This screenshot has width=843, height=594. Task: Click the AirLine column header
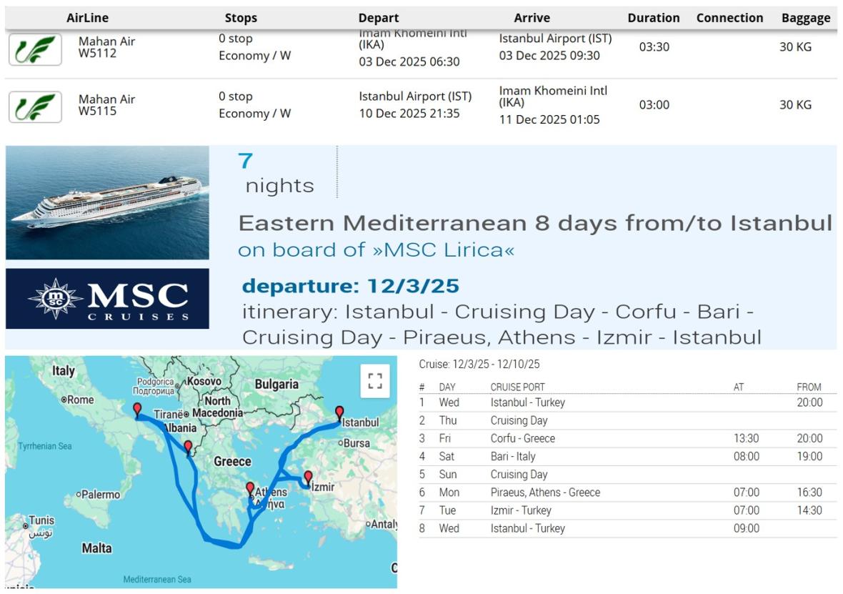click(88, 18)
